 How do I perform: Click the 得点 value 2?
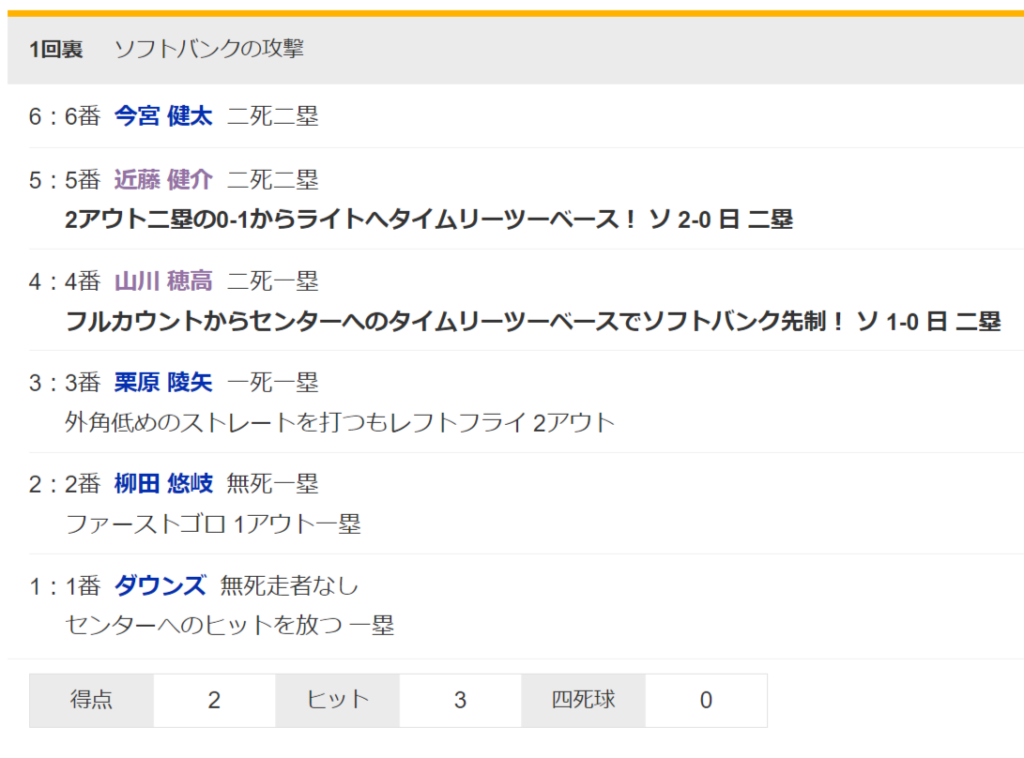(x=214, y=701)
